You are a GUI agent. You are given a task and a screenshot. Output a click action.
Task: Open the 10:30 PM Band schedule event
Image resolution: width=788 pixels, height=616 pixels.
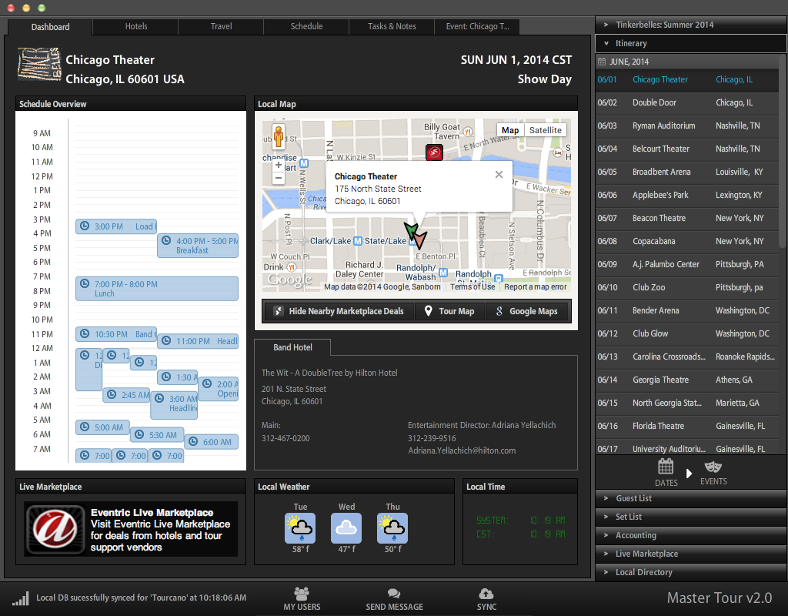pos(116,334)
